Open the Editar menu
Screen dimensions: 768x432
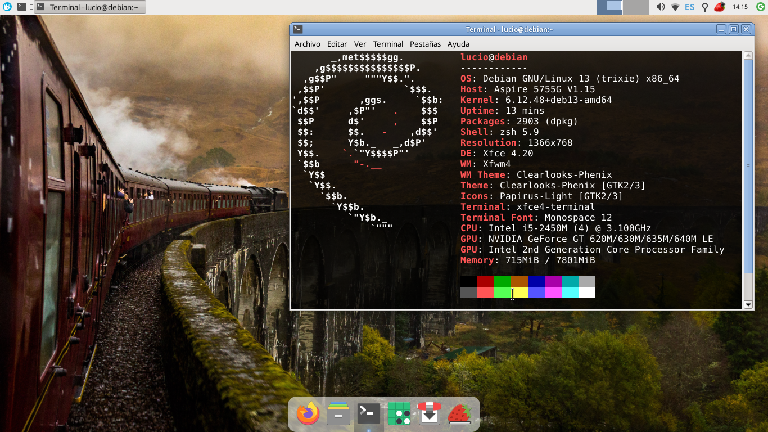click(x=337, y=44)
